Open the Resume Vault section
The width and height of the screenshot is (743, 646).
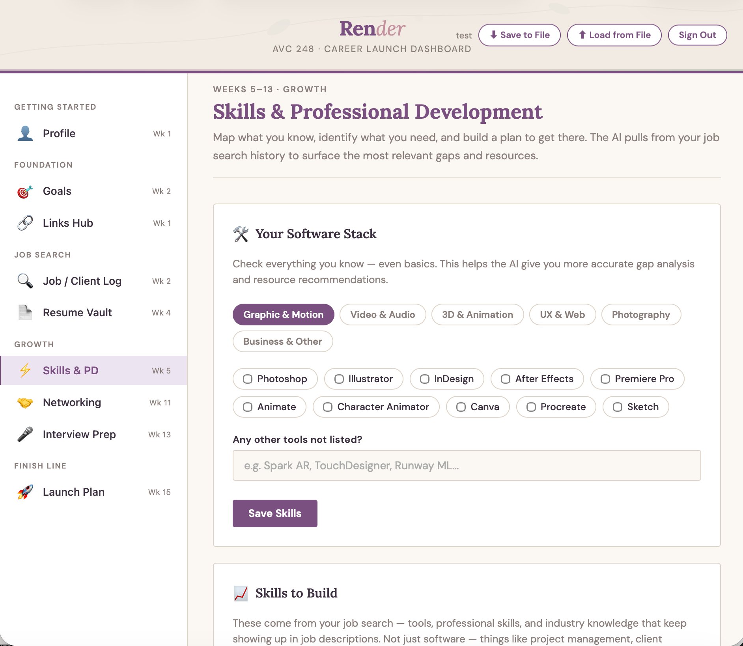(x=94, y=312)
